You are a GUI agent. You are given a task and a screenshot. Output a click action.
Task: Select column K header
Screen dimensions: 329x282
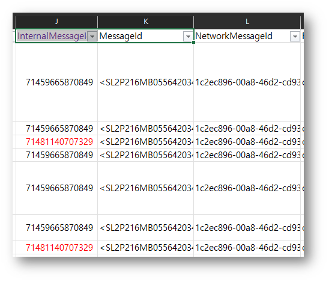[x=146, y=22]
